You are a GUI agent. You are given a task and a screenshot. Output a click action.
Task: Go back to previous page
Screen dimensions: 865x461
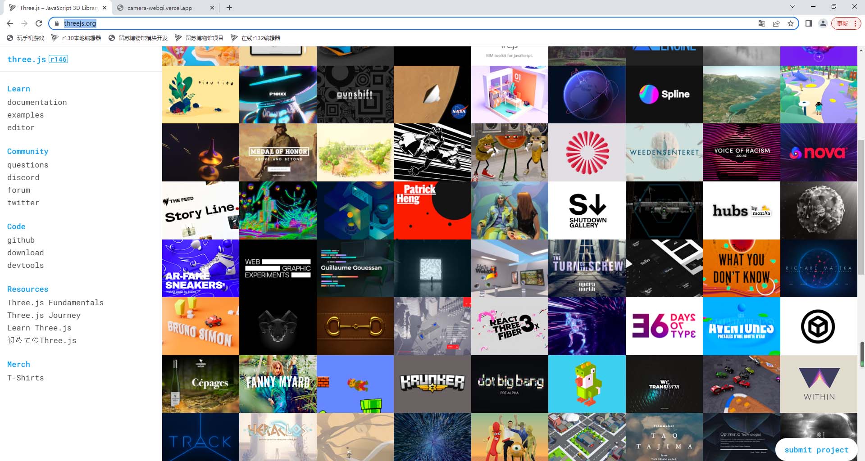tap(10, 23)
